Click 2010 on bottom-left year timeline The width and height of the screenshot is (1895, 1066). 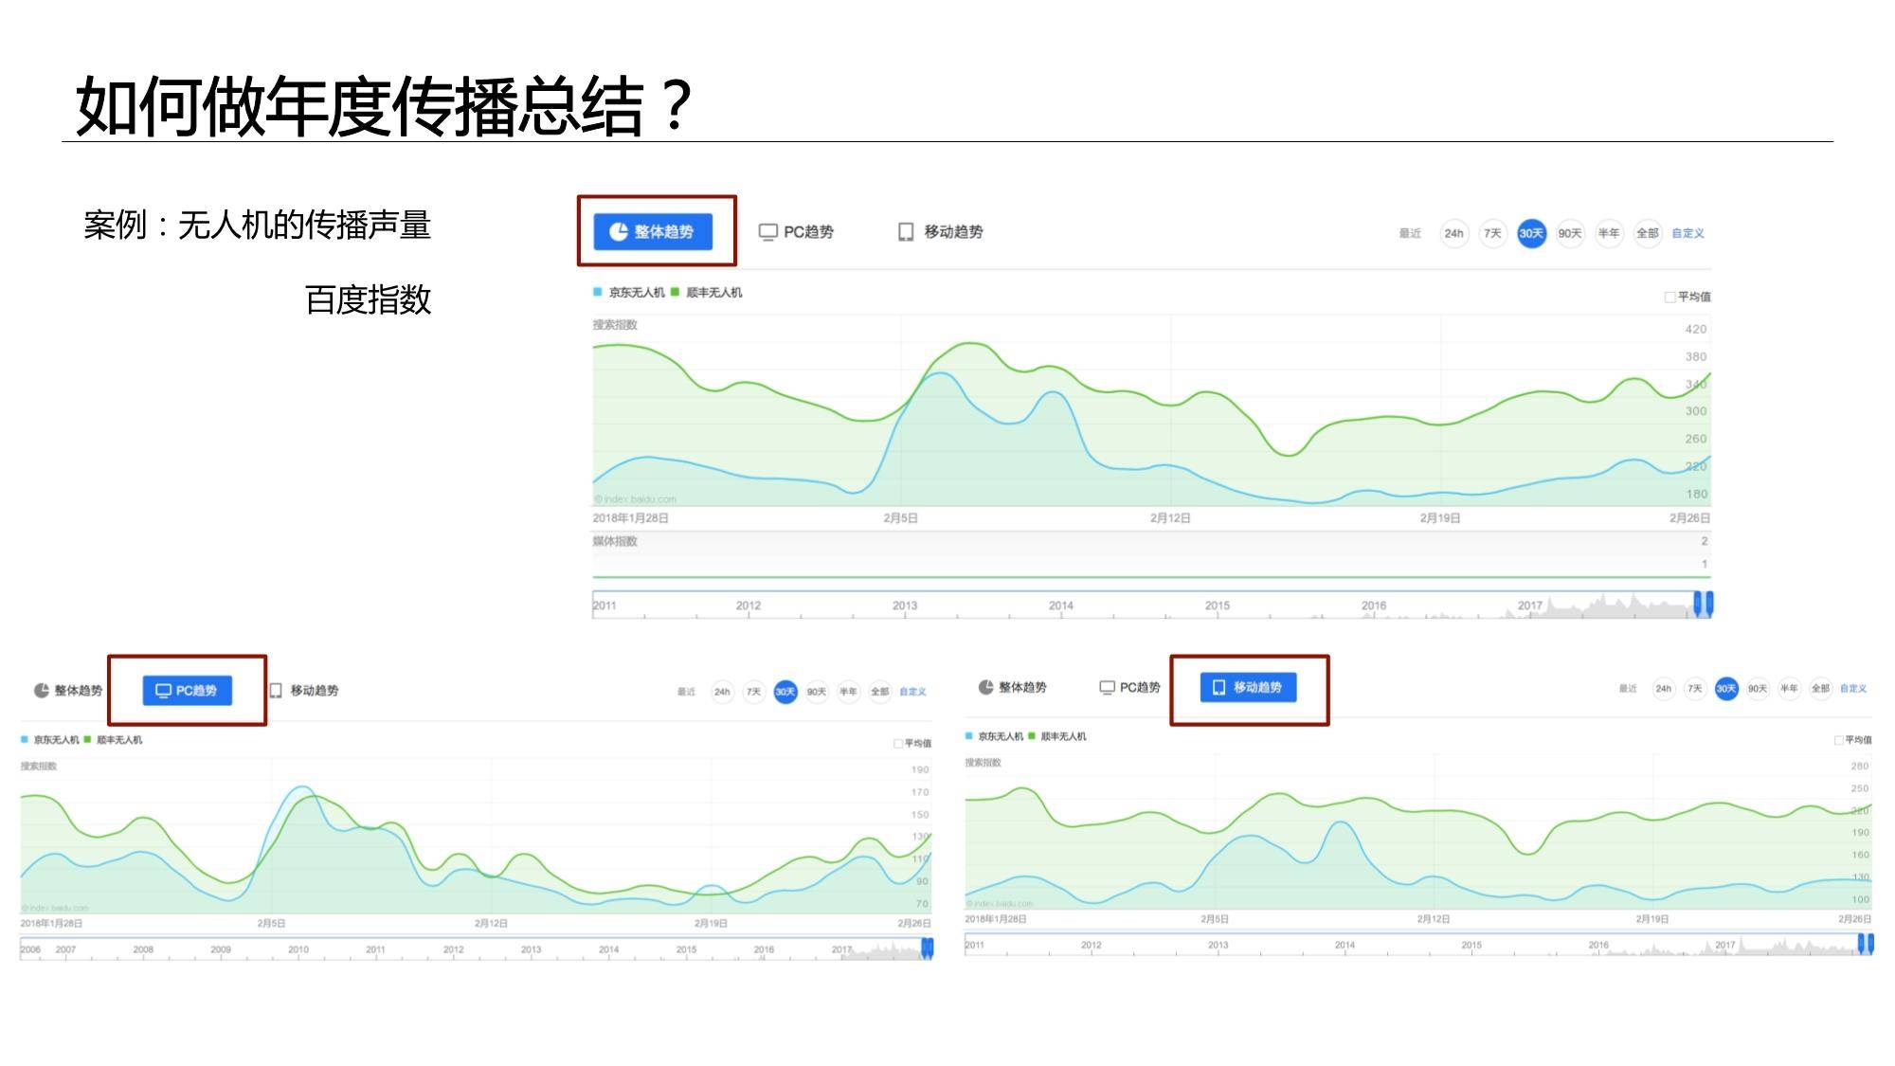click(298, 949)
